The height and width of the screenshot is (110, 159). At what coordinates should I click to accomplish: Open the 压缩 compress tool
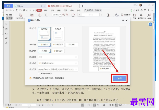pos(134,16)
